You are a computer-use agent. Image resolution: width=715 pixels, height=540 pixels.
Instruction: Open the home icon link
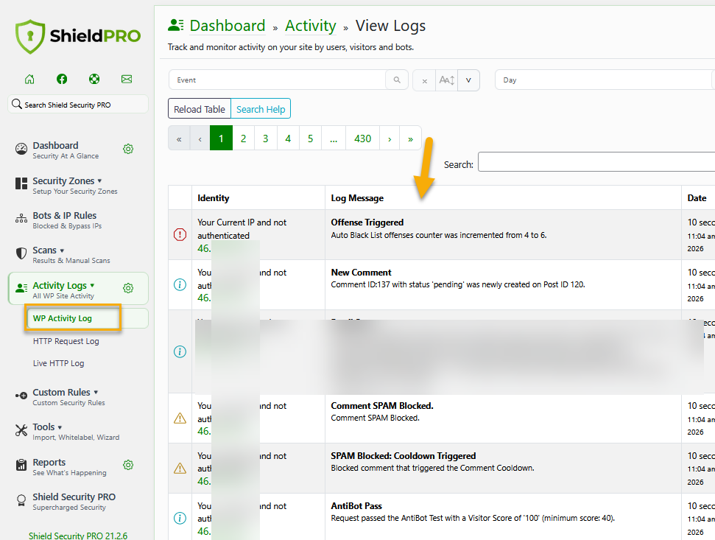click(x=29, y=80)
